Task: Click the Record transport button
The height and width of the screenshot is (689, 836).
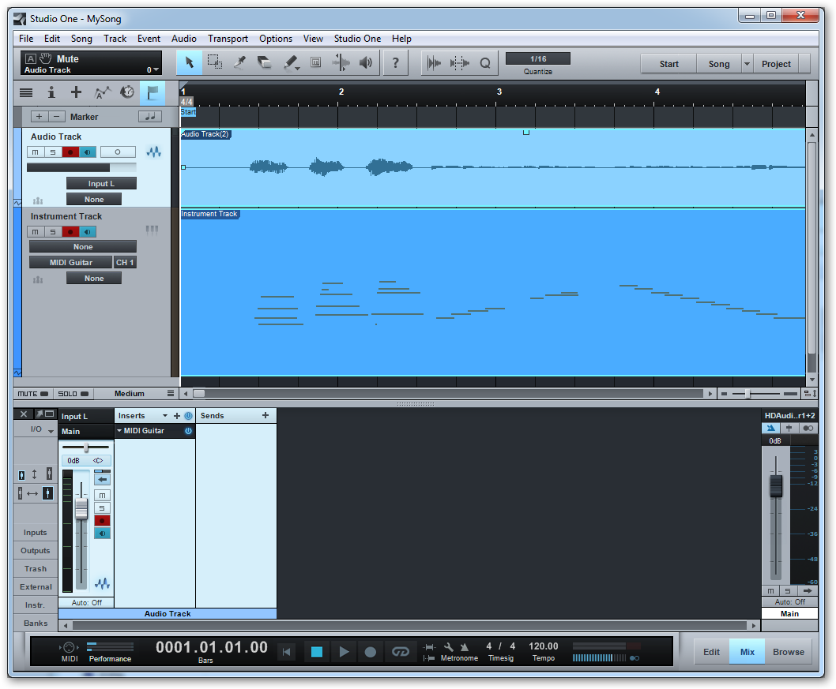Action: click(371, 652)
